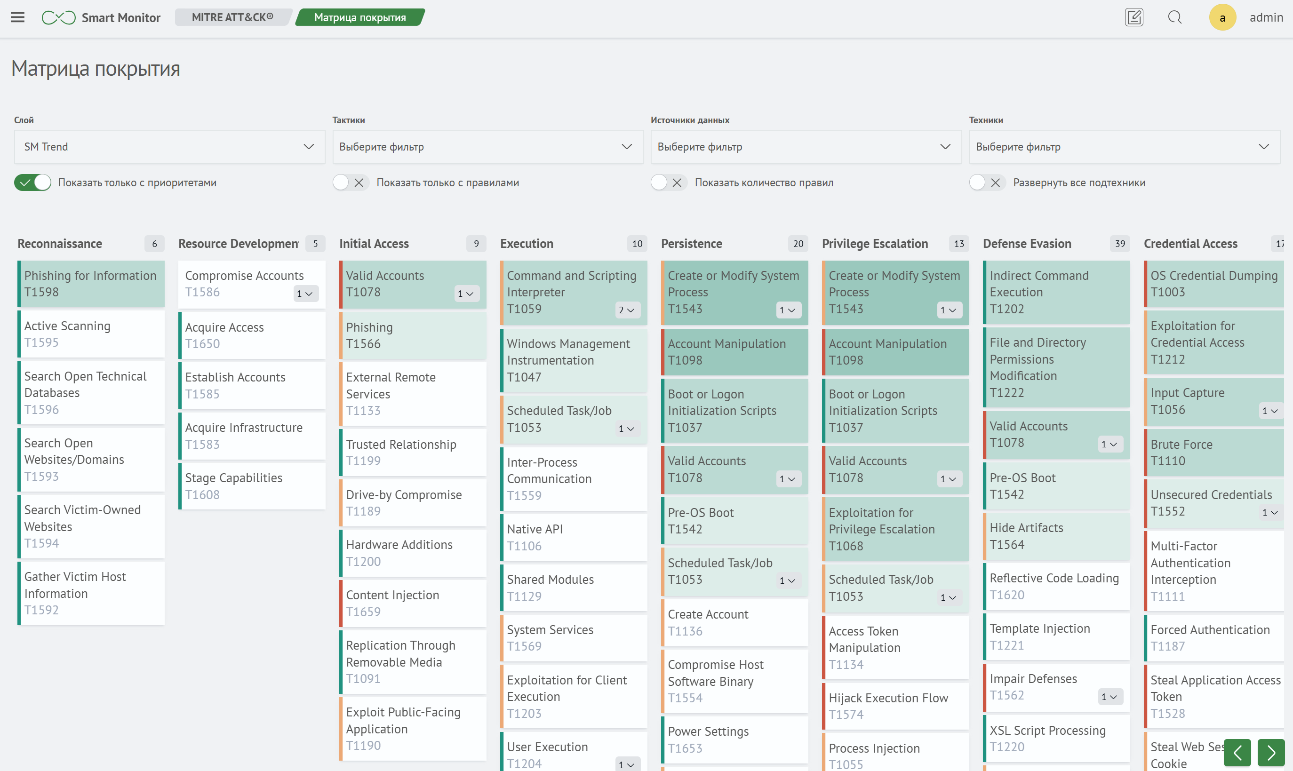This screenshot has width=1293, height=771.
Task: Switch to MITRE ATT&CK® tab
Action: click(x=232, y=17)
